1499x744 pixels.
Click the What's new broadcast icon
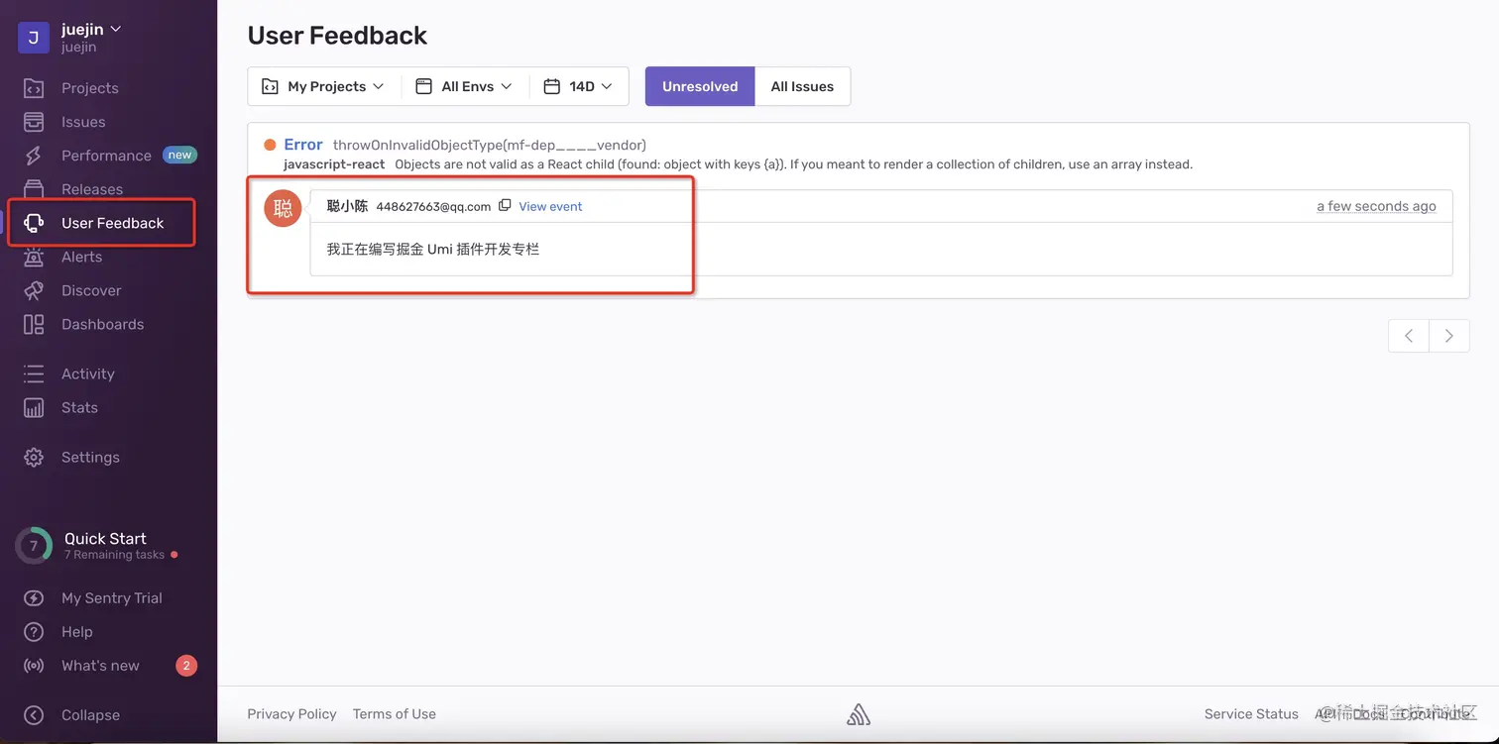pos(34,666)
